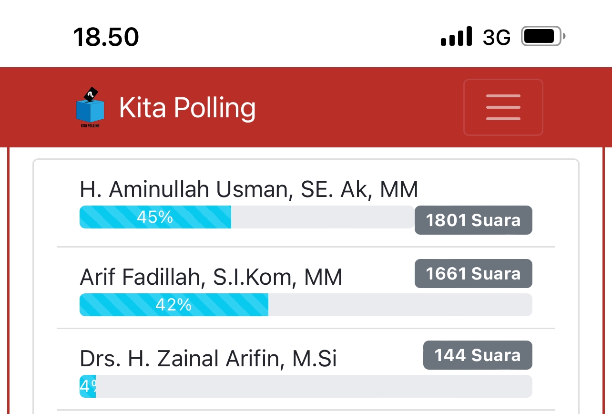612x414 pixels.
Task: Click the 42% progress bar fill
Action: [x=173, y=305]
